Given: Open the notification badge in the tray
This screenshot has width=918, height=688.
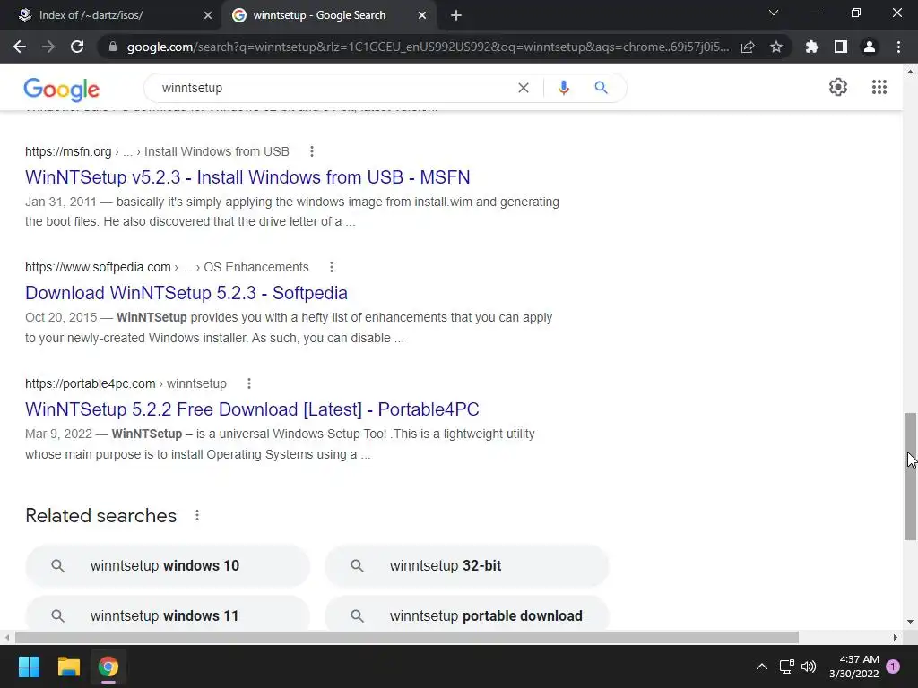Looking at the screenshot, I should (894, 666).
